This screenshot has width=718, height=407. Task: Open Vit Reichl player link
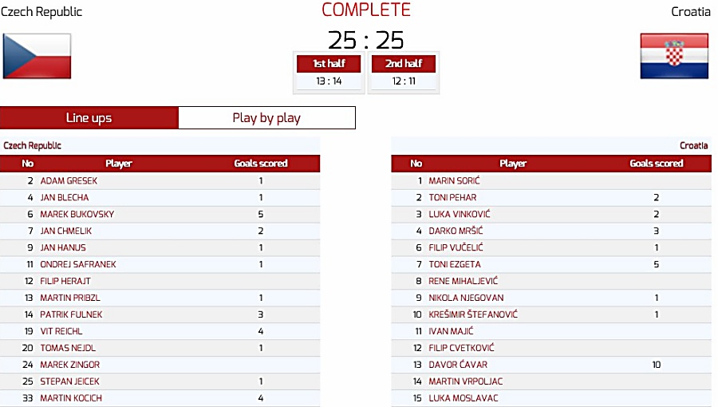61,331
